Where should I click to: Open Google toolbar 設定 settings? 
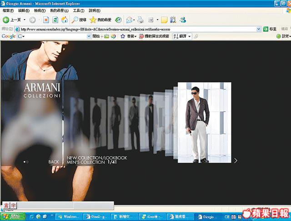(283, 36)
